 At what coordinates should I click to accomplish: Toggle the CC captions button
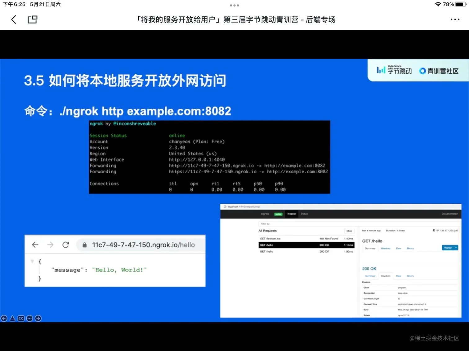(21, 318)
